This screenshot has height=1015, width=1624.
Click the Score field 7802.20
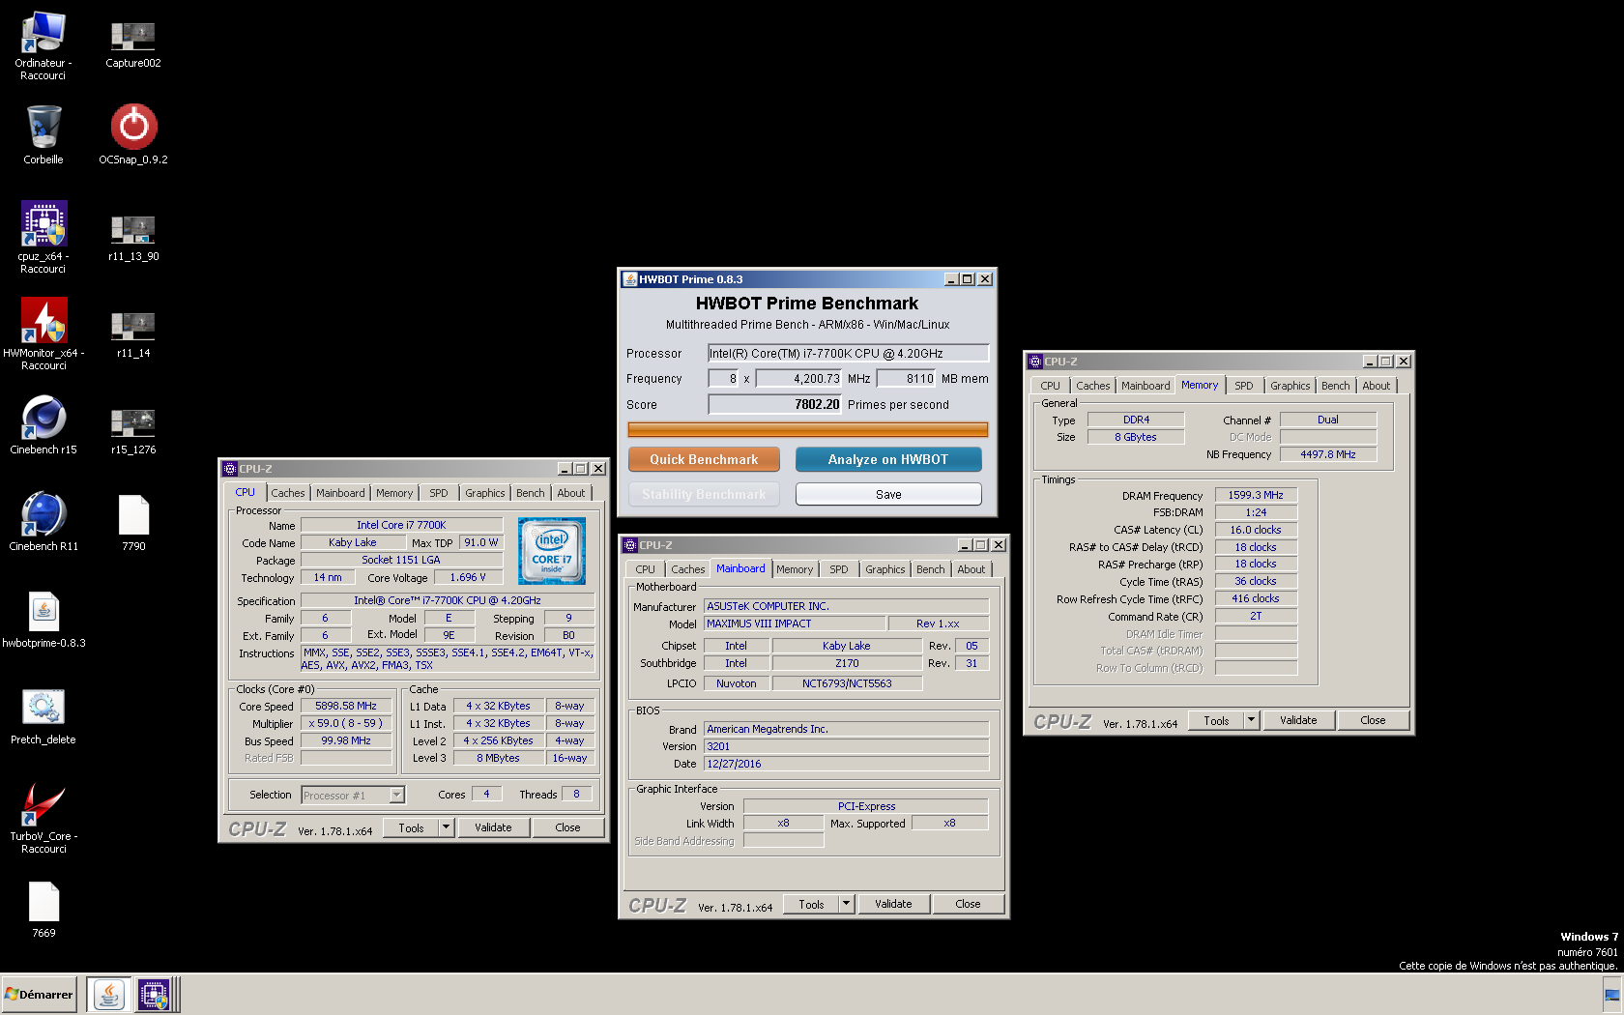coord(775,404)
